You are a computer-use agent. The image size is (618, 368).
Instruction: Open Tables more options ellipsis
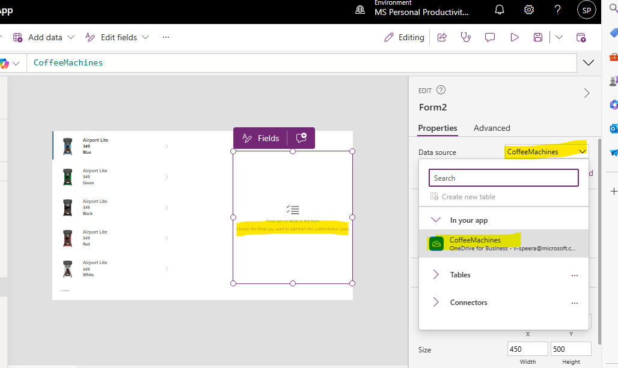(575, 276)
